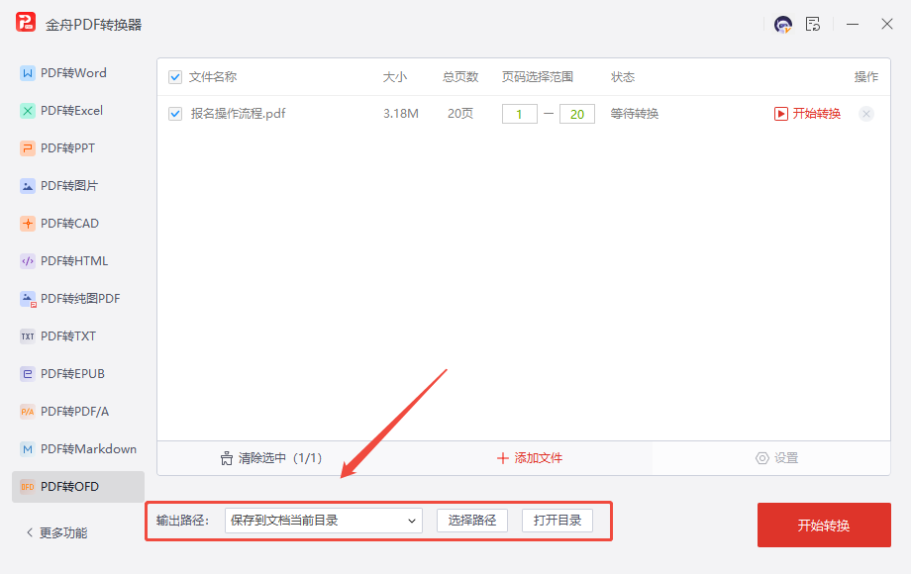Click the 操作 column header
911x574 pixels.
click(865, 77)
